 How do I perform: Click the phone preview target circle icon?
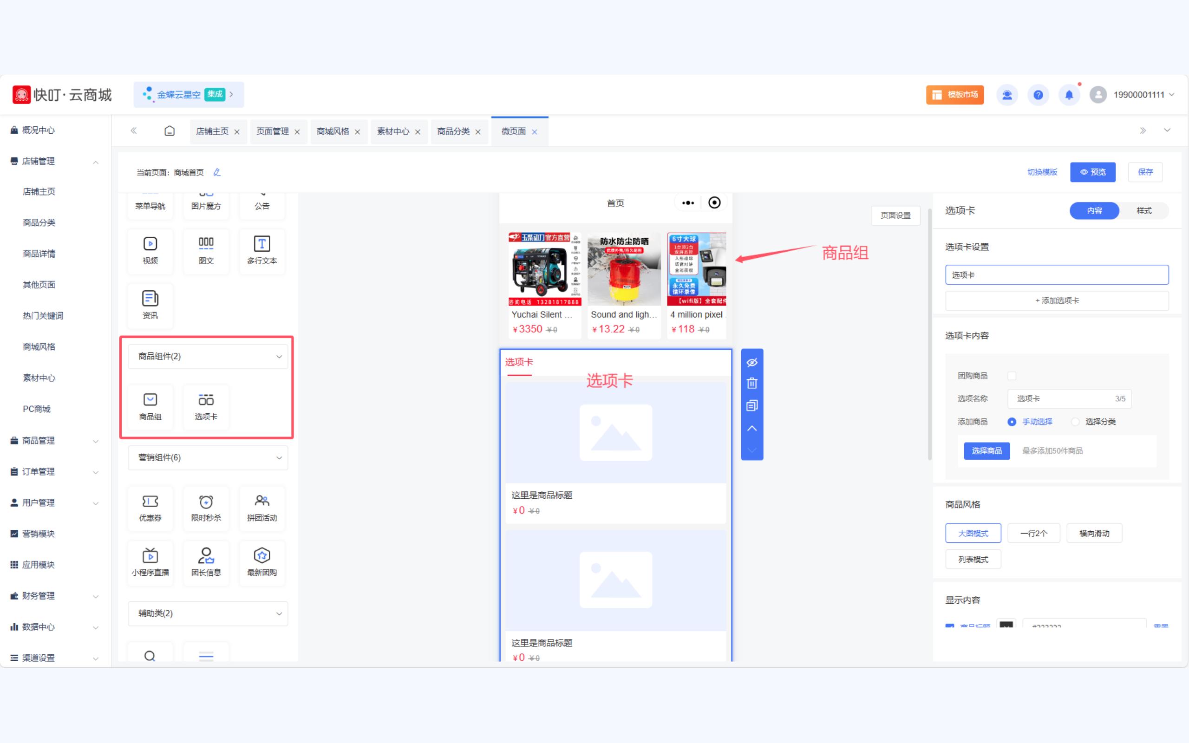point(714,202)
